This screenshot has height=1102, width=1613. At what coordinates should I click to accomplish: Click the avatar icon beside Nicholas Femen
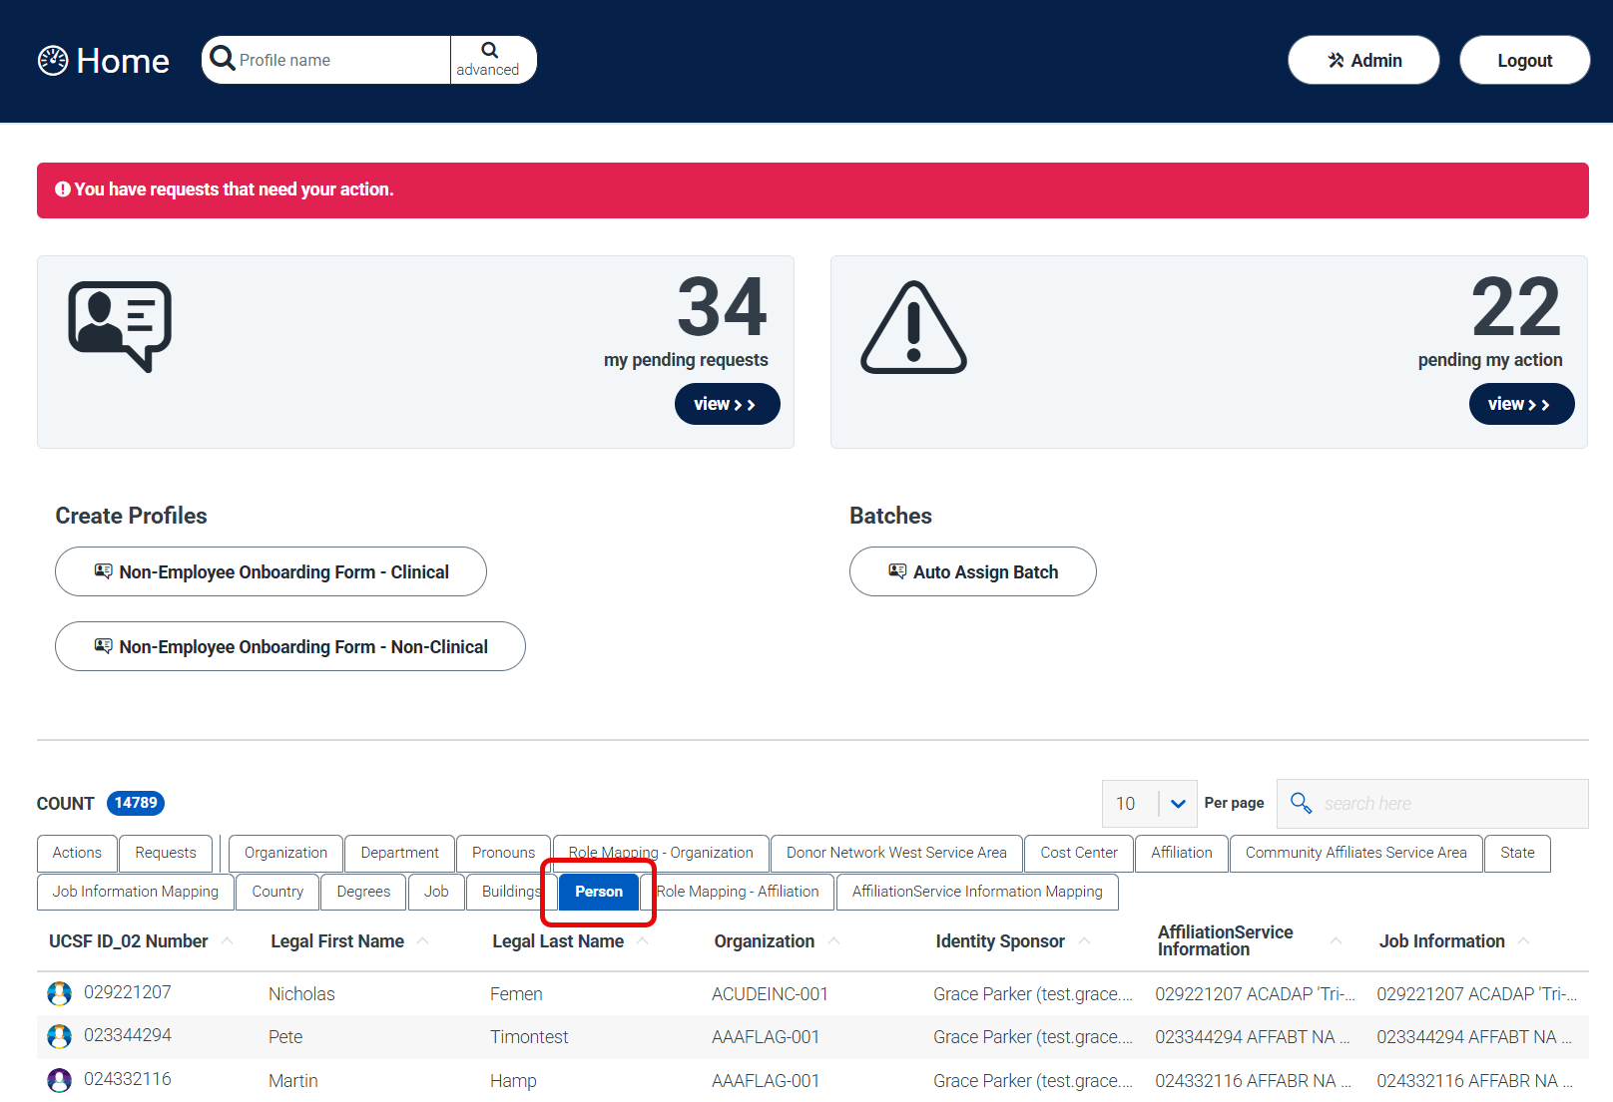[60, 993]
